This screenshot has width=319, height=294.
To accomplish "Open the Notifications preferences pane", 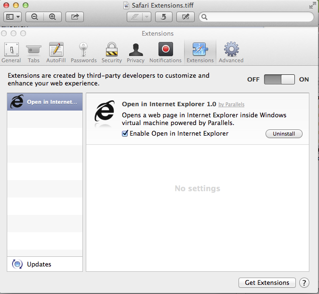I will click(165, 53).
